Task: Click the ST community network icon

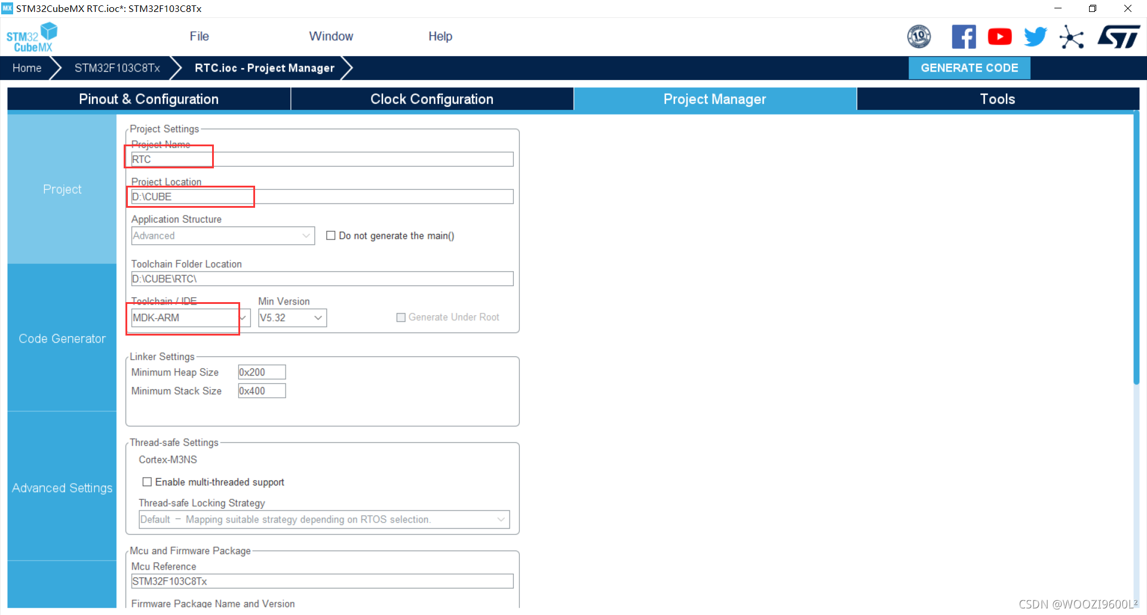Action: [1072, 37]
